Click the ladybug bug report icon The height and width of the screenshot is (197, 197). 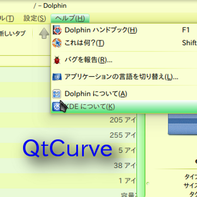pos(57,60)
